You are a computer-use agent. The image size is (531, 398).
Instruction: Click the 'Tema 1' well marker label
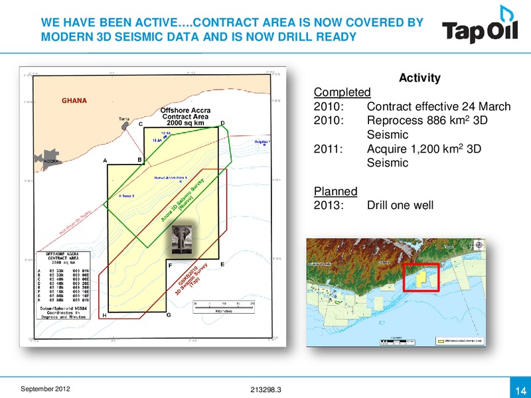[x=128, y=196]
